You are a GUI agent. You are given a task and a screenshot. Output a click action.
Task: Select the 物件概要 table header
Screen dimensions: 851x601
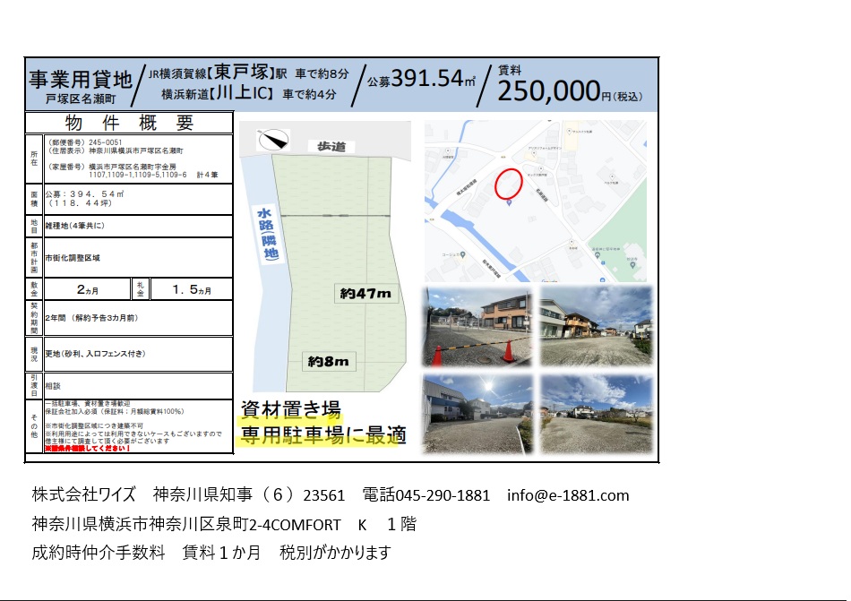[x=130, y=123]
